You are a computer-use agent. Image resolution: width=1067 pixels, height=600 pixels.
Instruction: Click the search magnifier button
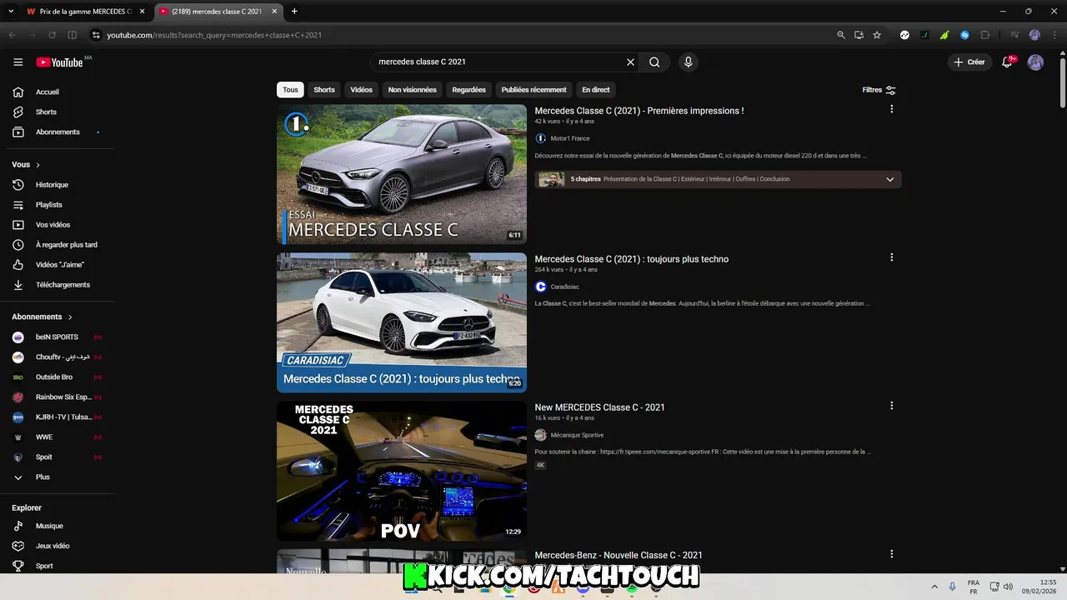click(654, 62)
